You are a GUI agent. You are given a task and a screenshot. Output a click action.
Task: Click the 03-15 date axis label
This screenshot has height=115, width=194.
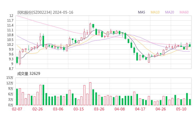coord(79,109)
